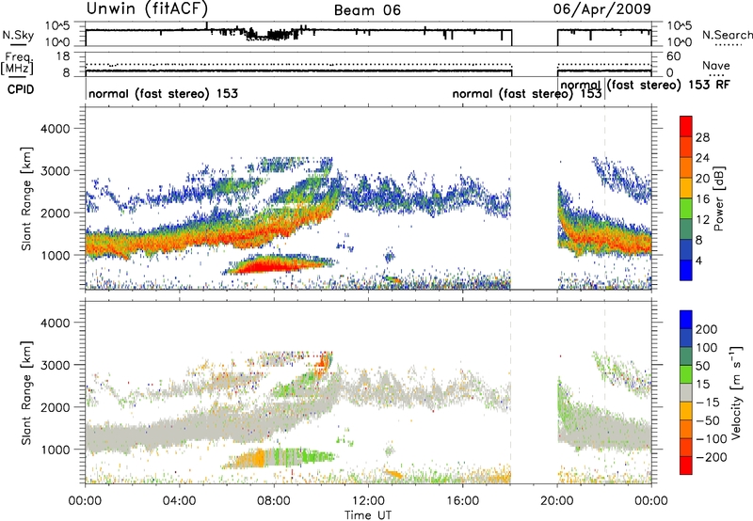This screenshot has width=753, height=521.
Task: Click the power panel's 'Slant Range [km]' label
Action: (26, 198)
